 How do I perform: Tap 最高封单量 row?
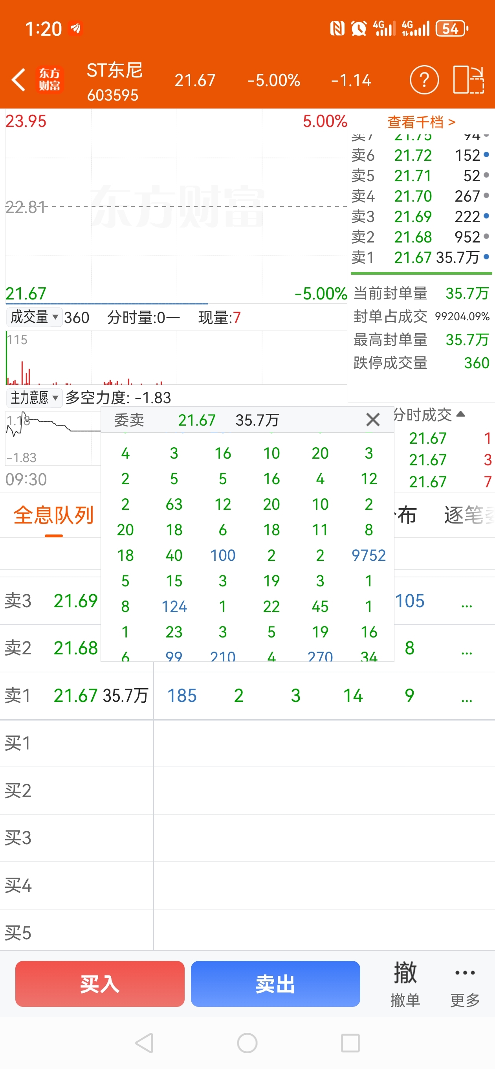pos(421,340)
